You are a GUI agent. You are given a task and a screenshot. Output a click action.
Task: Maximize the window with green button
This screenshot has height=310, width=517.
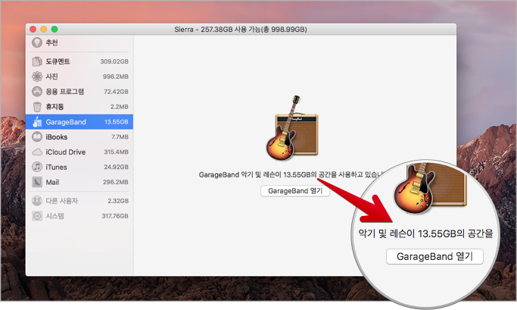[x=55, y=29]
